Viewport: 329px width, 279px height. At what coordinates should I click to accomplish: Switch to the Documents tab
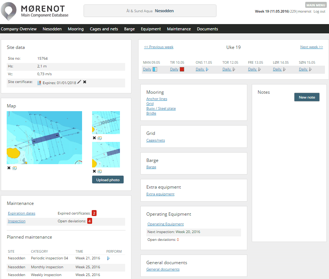(207, 29)
